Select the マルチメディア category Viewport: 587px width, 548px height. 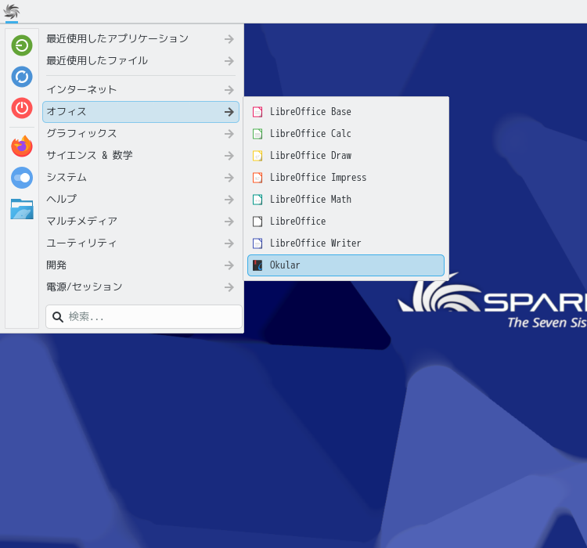click(141, 222)
